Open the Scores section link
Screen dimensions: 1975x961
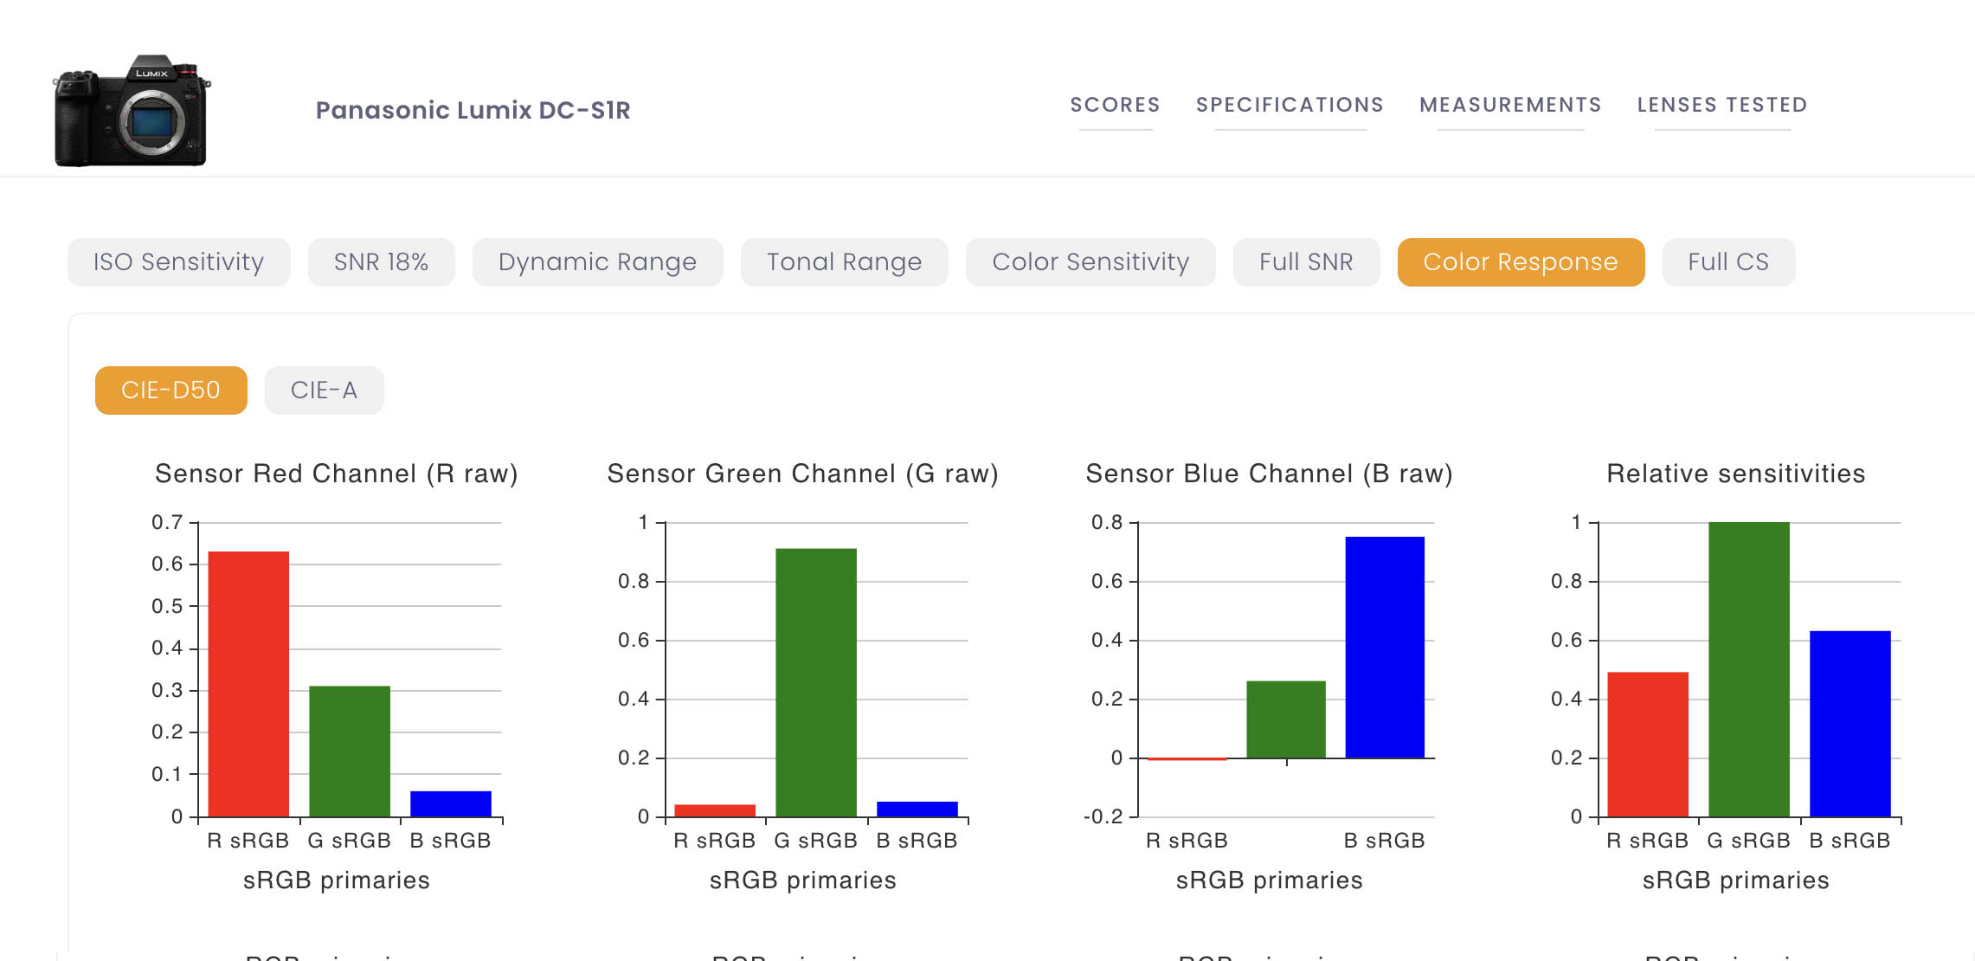(x=1115, y=105)
